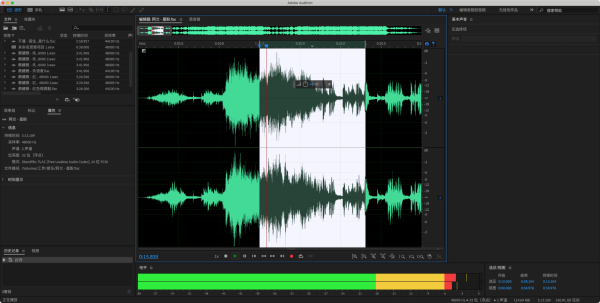
Task: Adjust the HUD amplitude gain knob
Action: pyautogui.click(x=305, y=84)
